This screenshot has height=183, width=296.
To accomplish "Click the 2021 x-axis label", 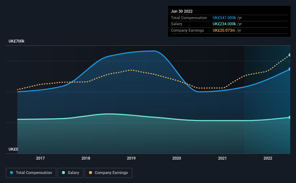I will [x=222, y=158].
